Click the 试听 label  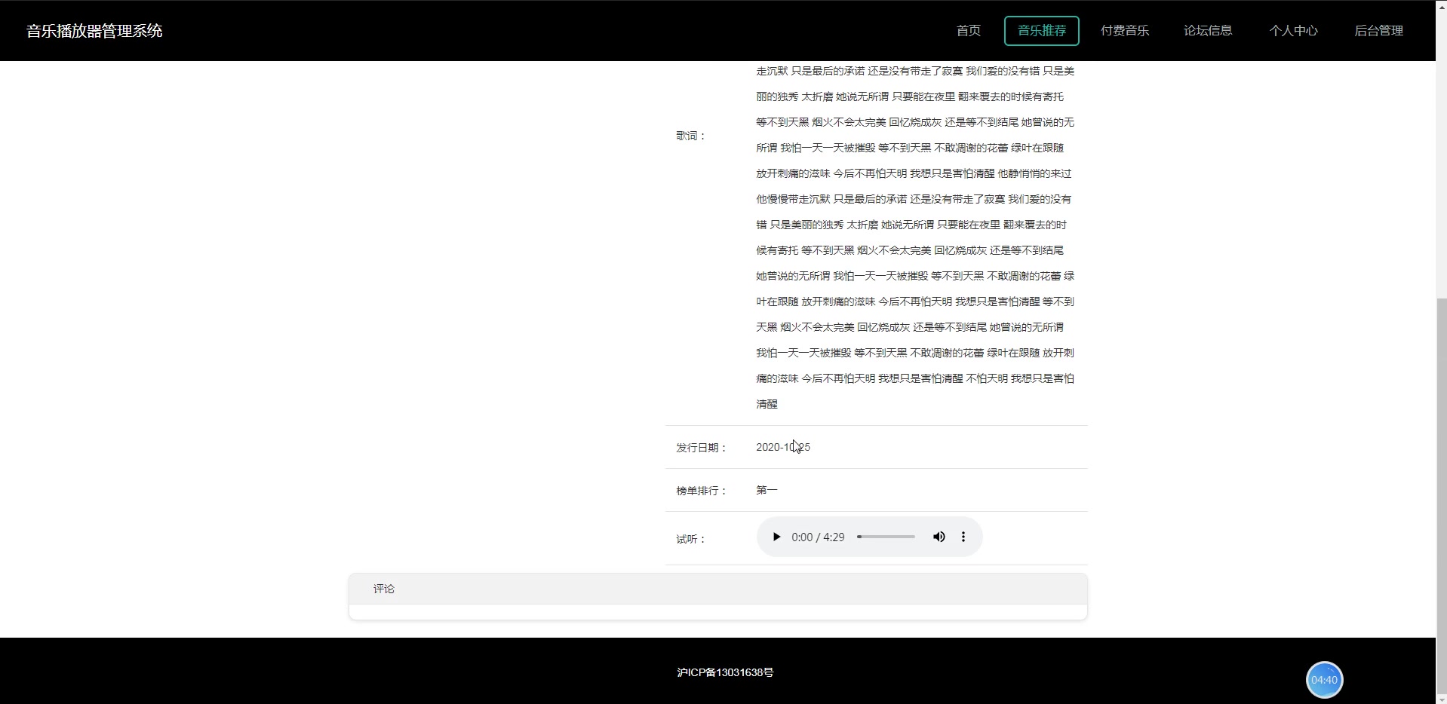click(x=690, y=539)
